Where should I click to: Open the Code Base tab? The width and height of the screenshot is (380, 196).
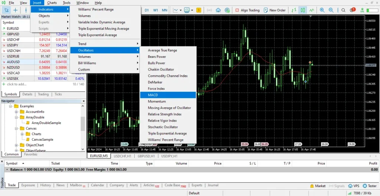click(175, 185)
